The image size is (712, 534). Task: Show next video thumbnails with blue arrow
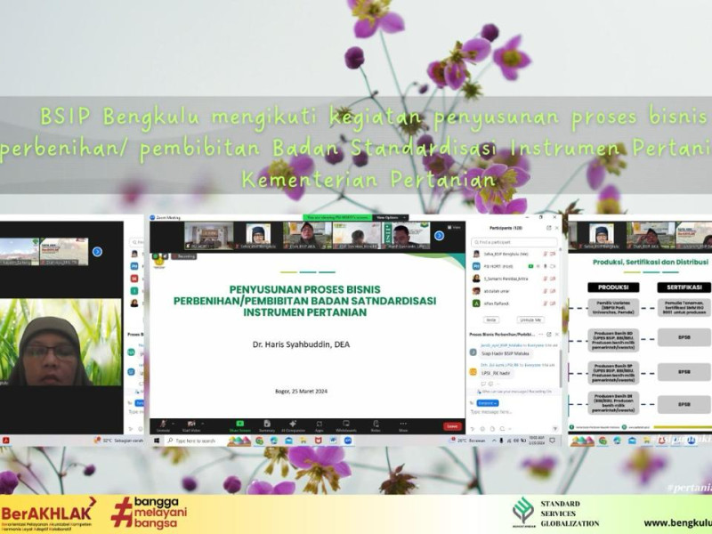(439, 235)
